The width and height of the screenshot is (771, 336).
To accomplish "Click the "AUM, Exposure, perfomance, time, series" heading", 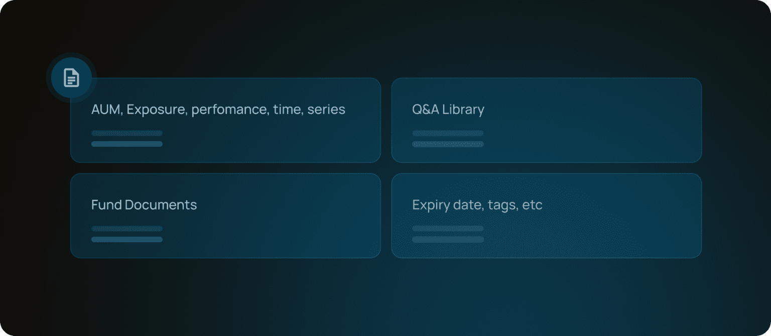I will click(x=218, y=110).
